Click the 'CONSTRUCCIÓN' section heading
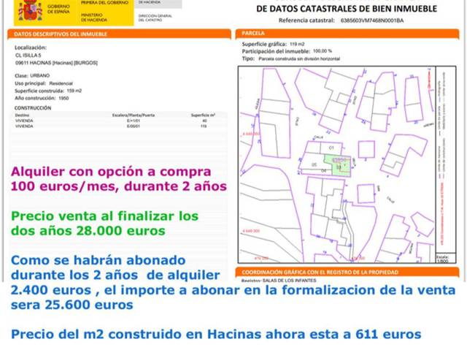Viewport: 467px width, 350px height. point(33,108)
